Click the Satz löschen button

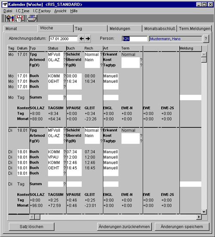(31, 227)
